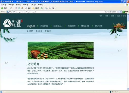The image size is (129, 93).
Task: Click the scroll down arrow of the page scrollbar
Action: 128,89
